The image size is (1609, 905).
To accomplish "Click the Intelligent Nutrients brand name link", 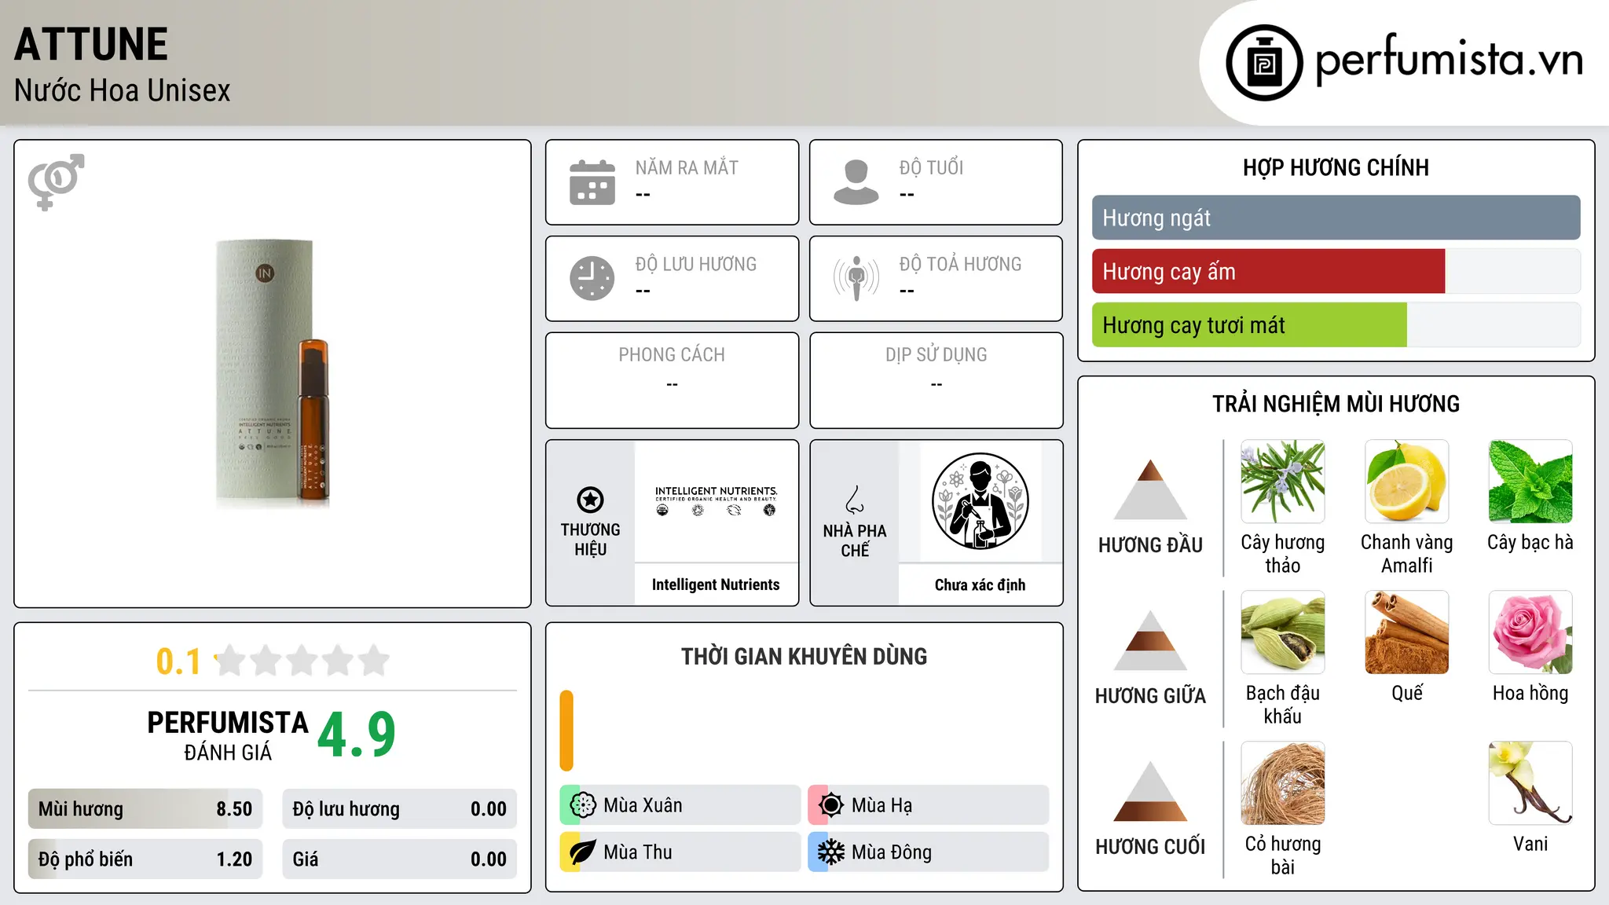I will click(716, 584).
